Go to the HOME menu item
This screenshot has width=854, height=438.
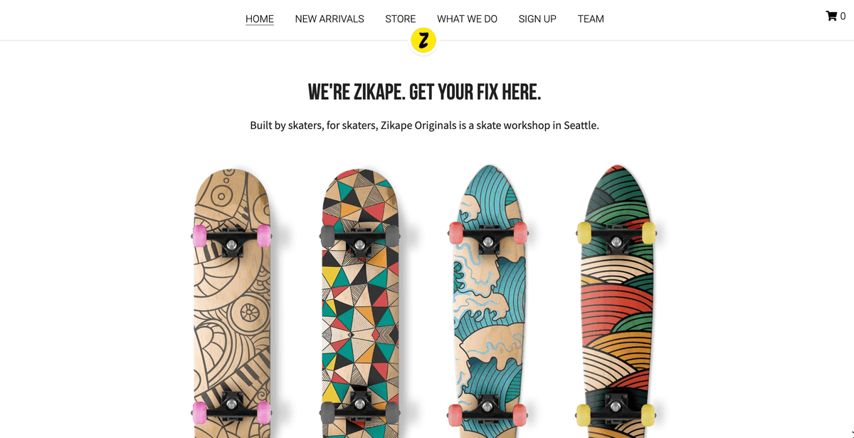tap(260, 19)
